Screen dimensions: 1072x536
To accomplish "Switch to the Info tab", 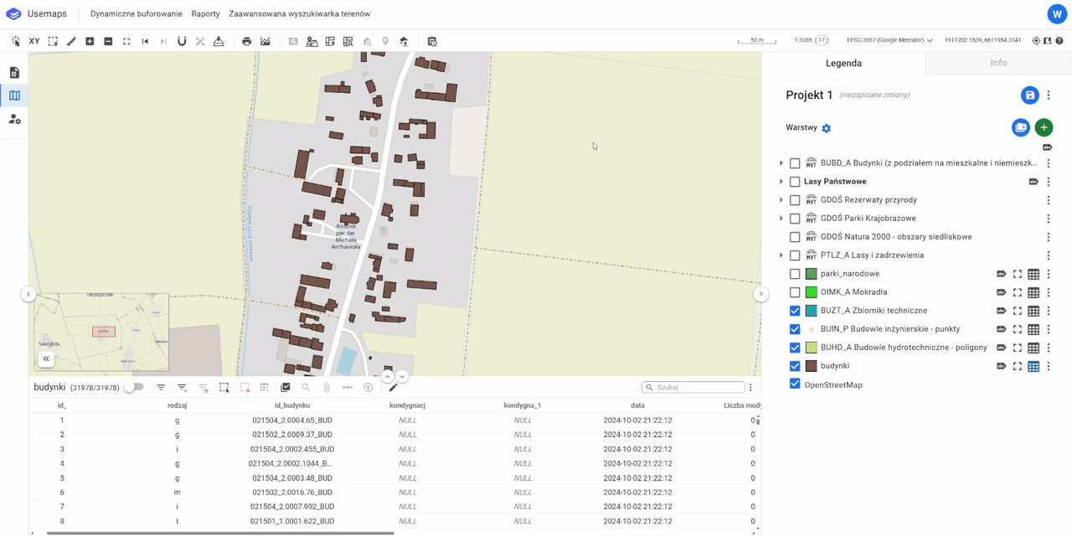I will [x=998, y=63].
